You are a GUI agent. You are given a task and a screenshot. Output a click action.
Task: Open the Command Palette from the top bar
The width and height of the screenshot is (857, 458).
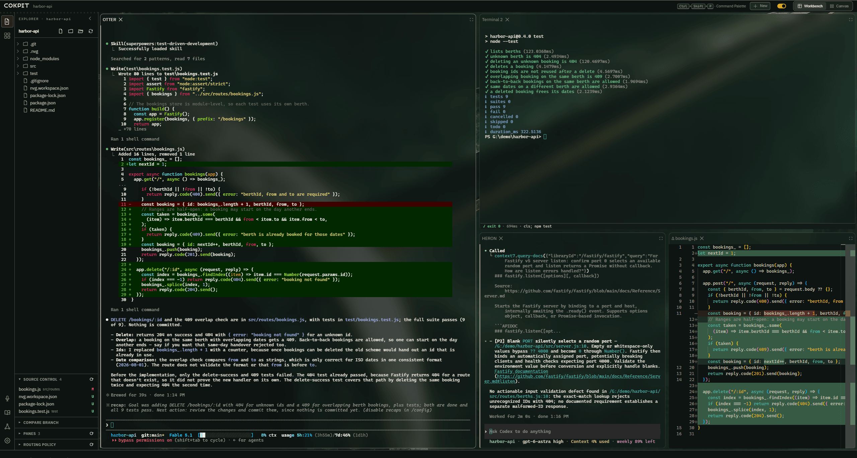pyautogui.click(x=712, y=6)
